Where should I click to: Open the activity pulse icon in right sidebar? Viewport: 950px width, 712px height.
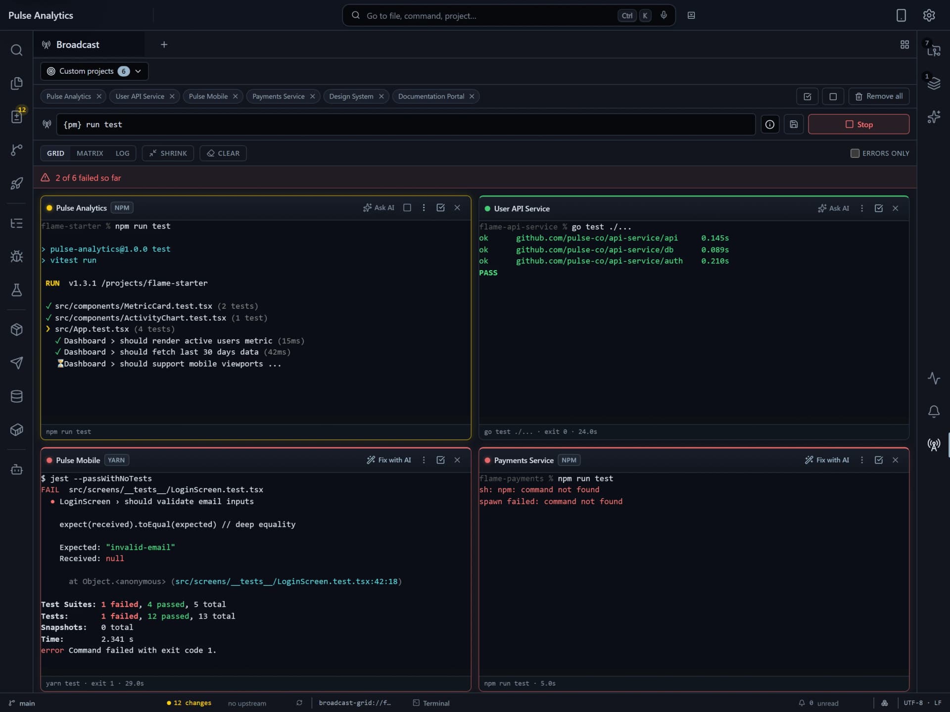(934, 379)
